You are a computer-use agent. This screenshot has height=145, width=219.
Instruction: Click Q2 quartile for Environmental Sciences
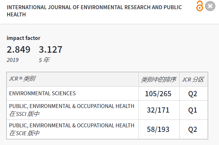click(193, 94)
